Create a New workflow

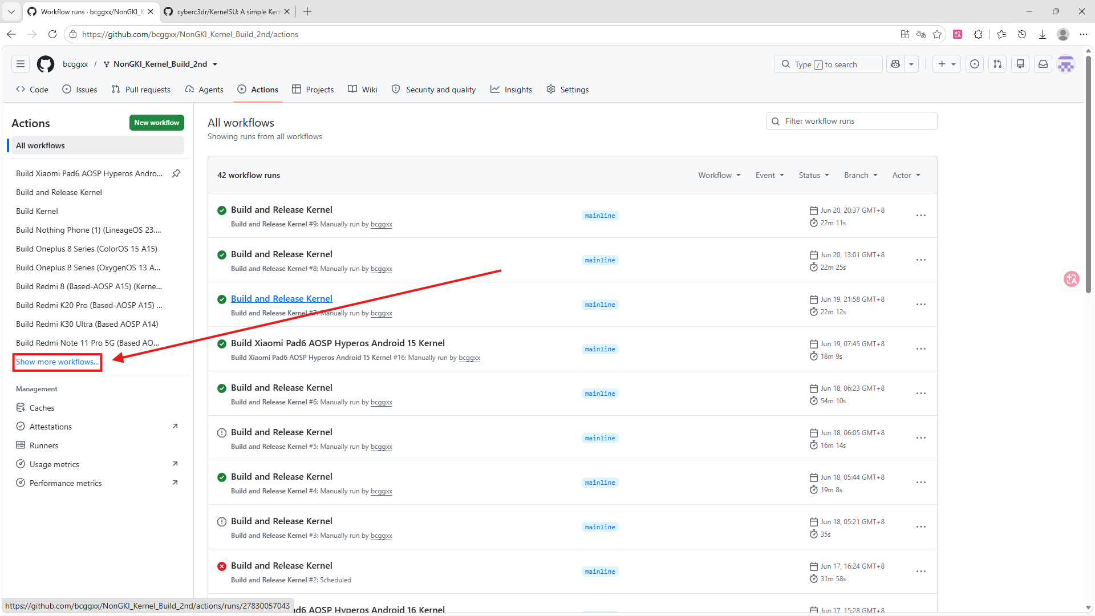click(157, 123)
